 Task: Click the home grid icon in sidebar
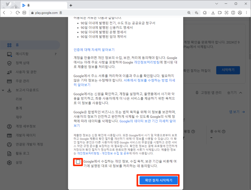tap(9, 45)
